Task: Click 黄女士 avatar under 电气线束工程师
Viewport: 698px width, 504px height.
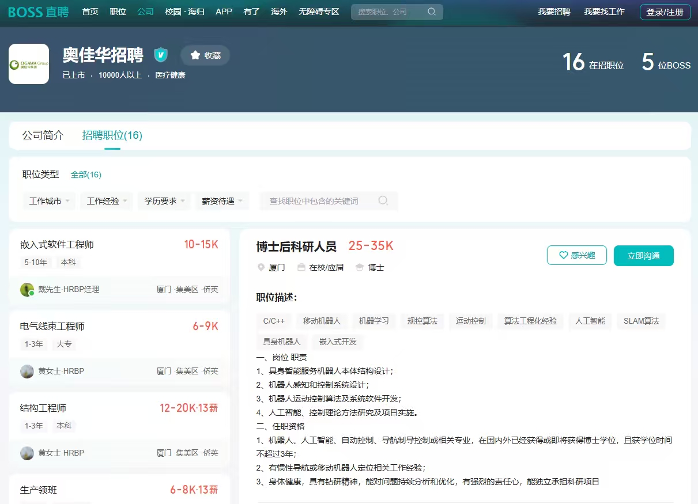Action: (27, 372)
